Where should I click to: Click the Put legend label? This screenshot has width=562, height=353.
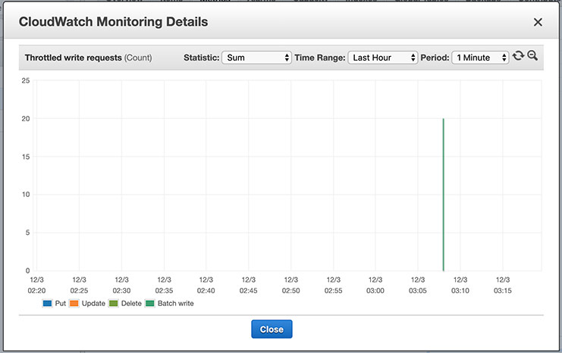(x=60, y=304)
